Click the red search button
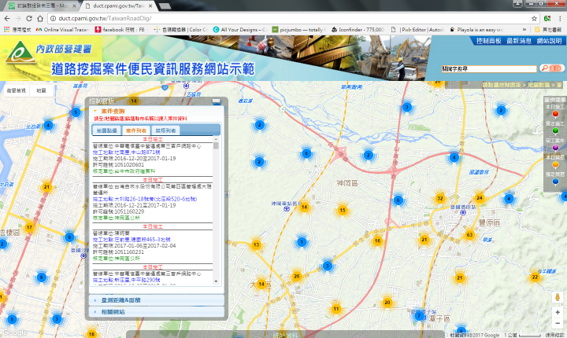The image size is (567, 338). point(551,68)
